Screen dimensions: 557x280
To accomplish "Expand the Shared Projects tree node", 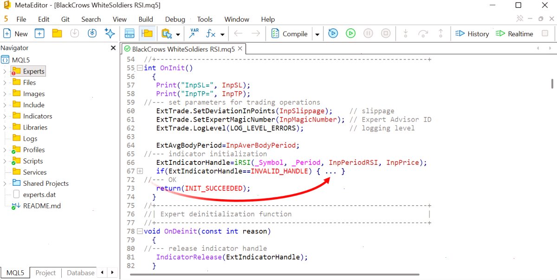I will [5, 183].
